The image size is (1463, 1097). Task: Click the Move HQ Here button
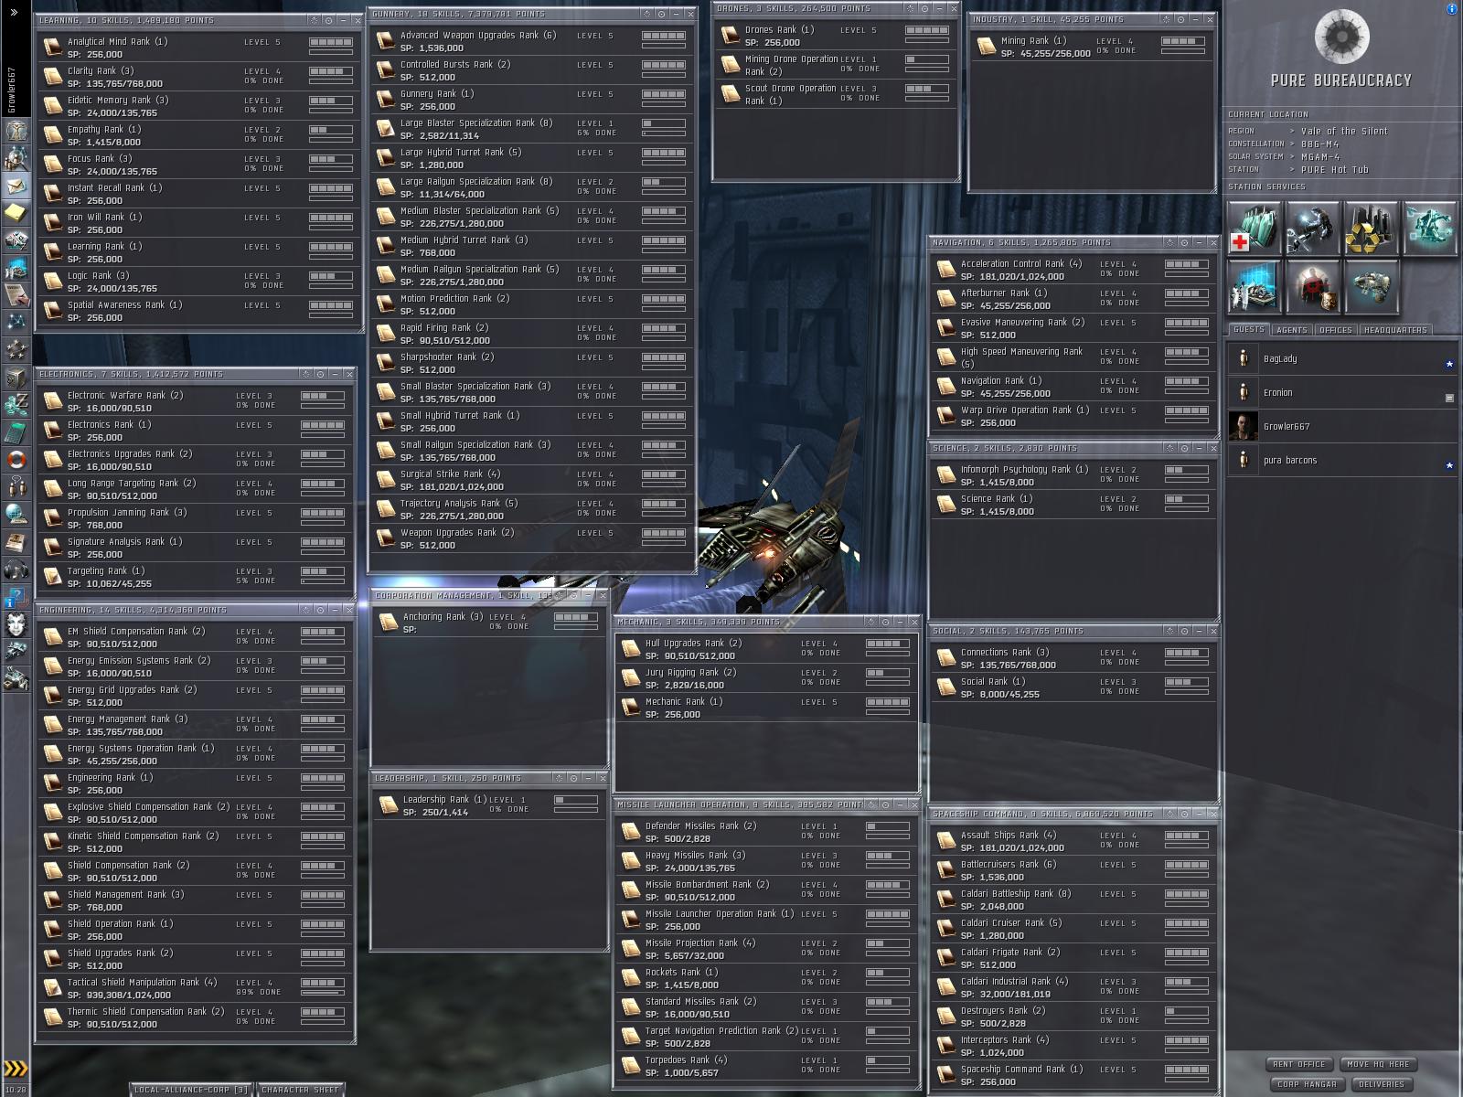[1381, 1064]
